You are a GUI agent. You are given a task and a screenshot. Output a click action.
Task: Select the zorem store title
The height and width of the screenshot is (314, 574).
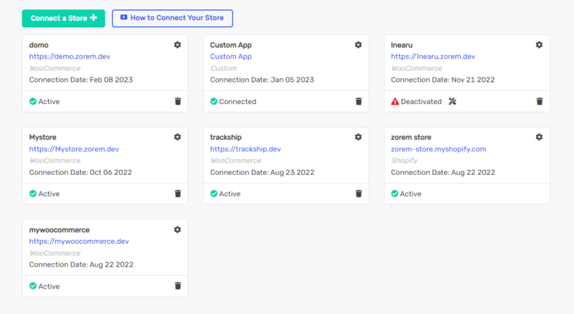click(x=411, y=137)
